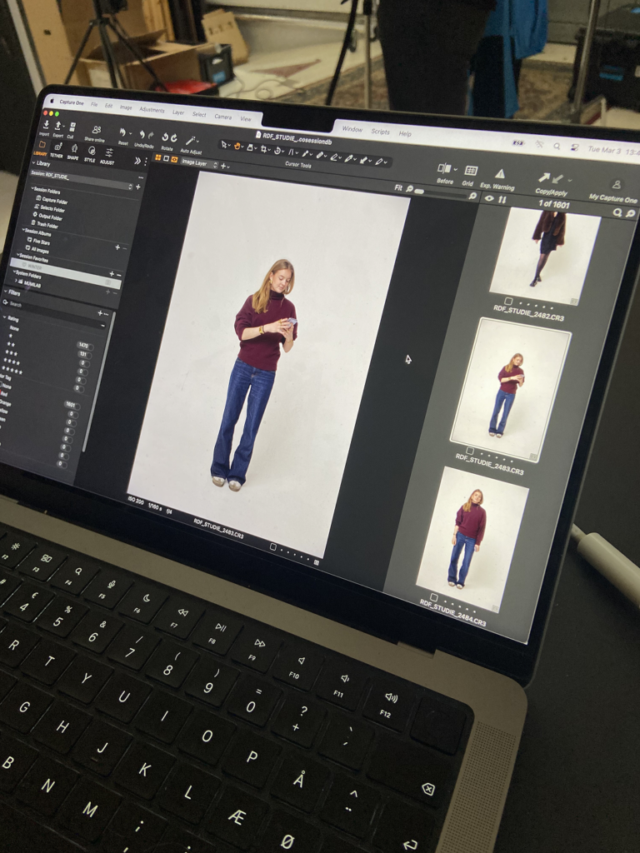Switch viewer to single-view square icon

click(166, 158)
